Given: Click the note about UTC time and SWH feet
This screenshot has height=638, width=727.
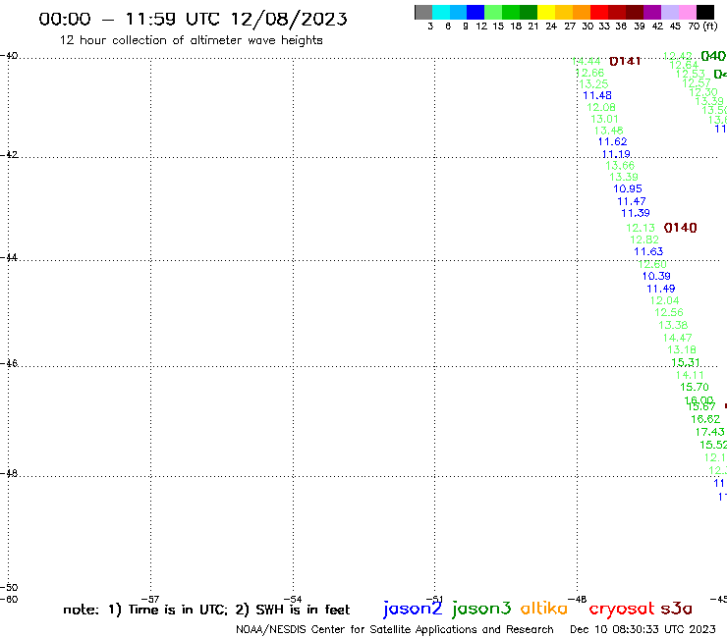Looking at the screenshot, I should [x=206, y=610].
